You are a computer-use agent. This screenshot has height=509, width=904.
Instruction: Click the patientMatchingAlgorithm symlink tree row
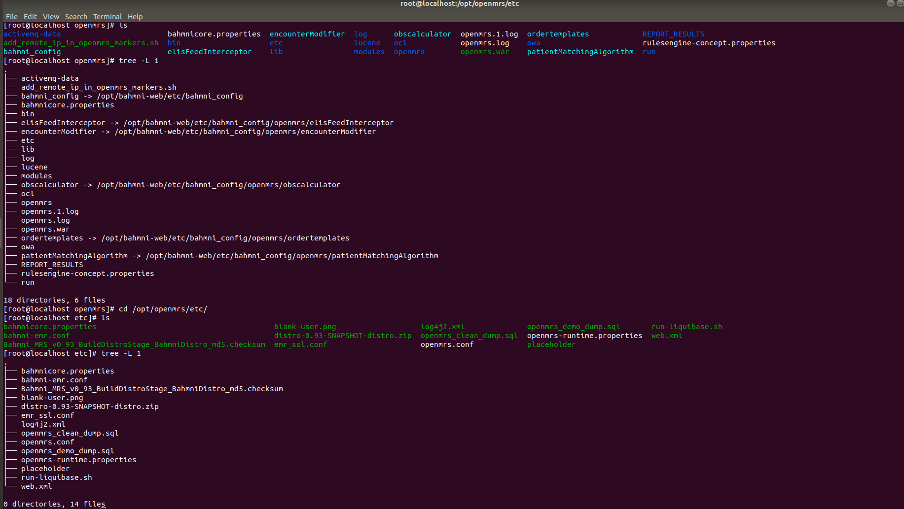pos(229,256)
